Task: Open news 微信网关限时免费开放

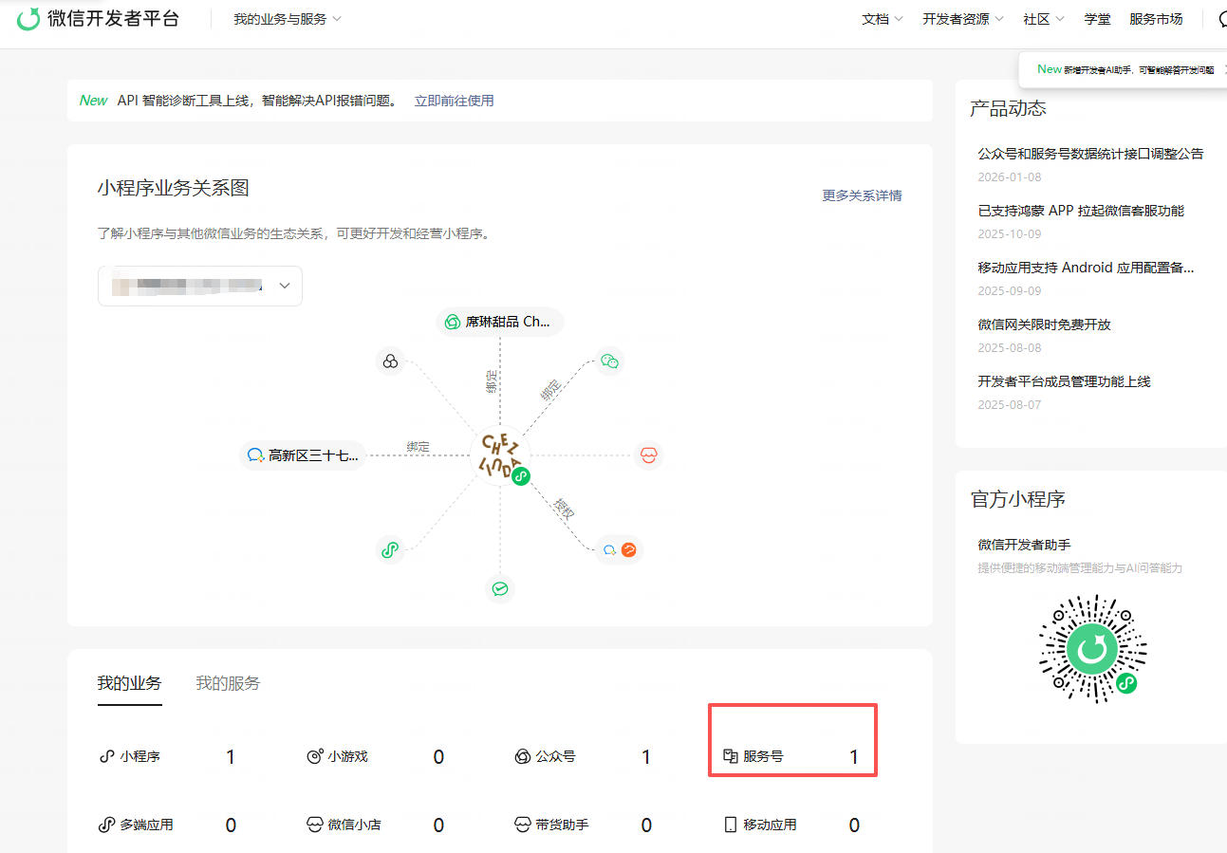Action: pos(1044,325)
